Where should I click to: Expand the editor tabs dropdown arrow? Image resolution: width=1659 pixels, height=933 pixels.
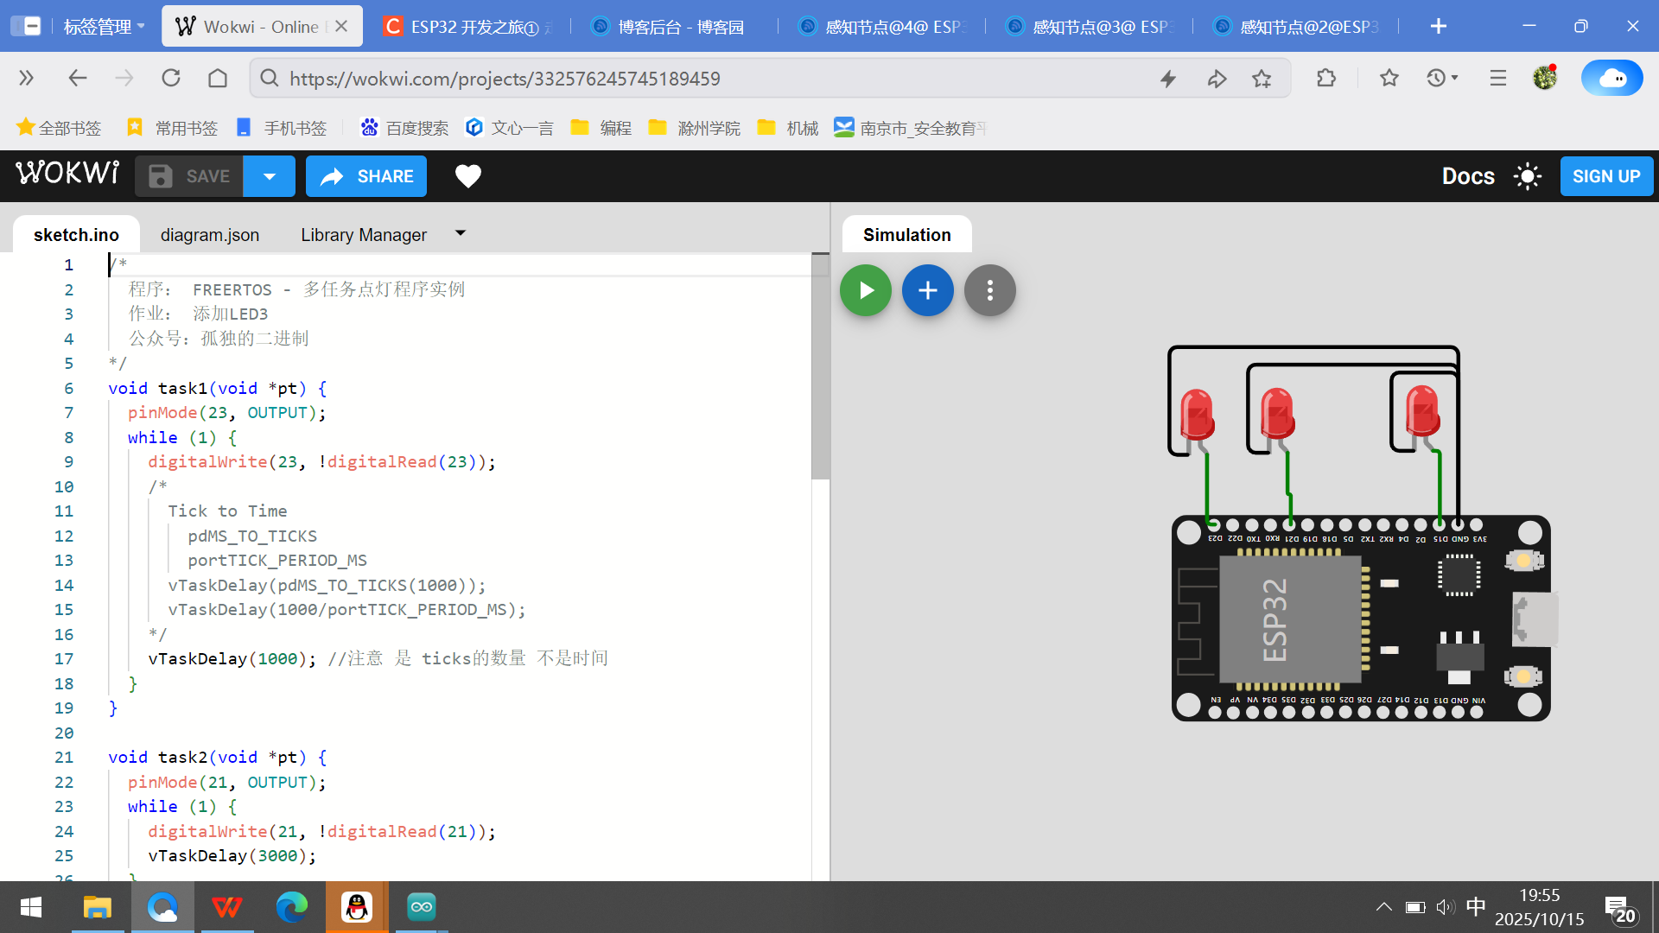click(x=461, y=233)
